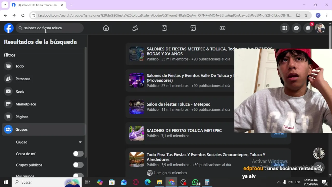
Task: Click thumbnail of Salon de Fiestas Toluca - Metepec
Action: point(137,107)
